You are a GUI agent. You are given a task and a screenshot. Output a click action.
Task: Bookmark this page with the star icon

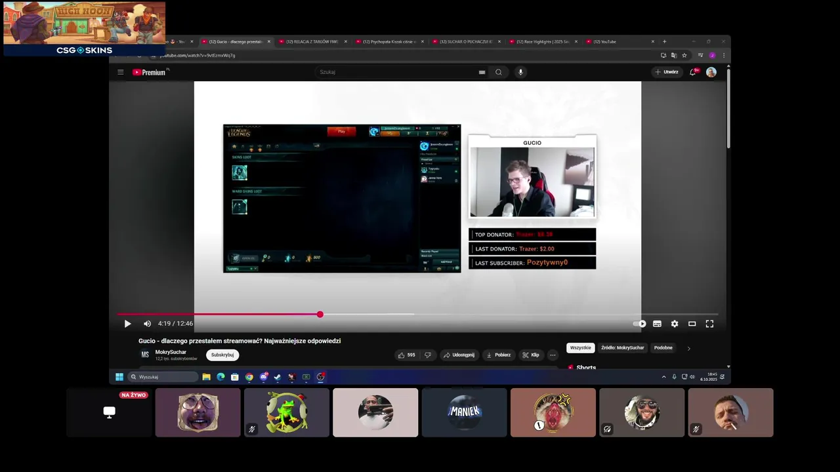click(x=684, y=55)
